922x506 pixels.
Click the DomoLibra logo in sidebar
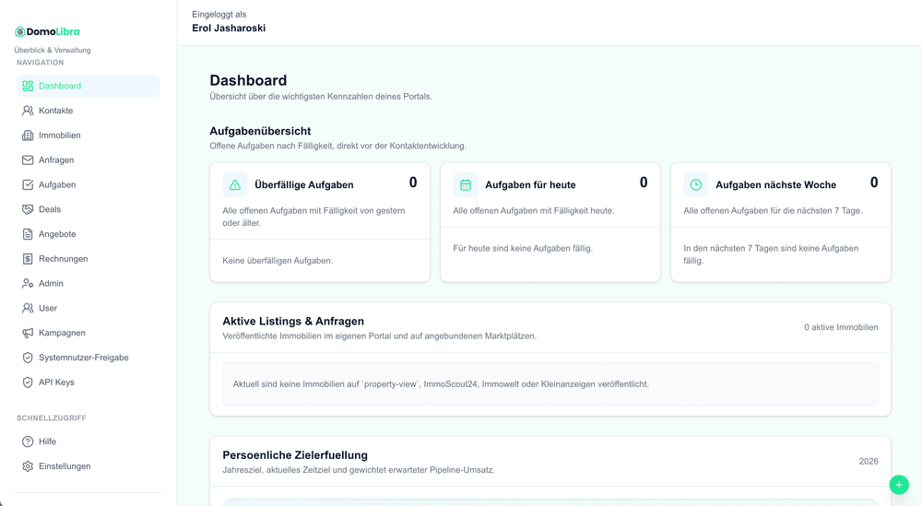click(47, 31)
